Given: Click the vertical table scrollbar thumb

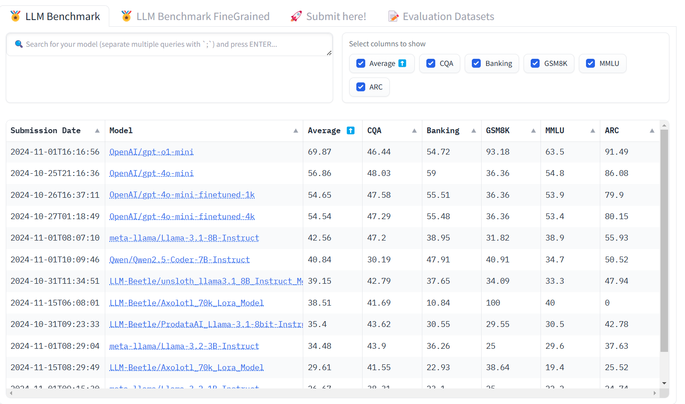Looking at the screenshot, I should (664, 241).
